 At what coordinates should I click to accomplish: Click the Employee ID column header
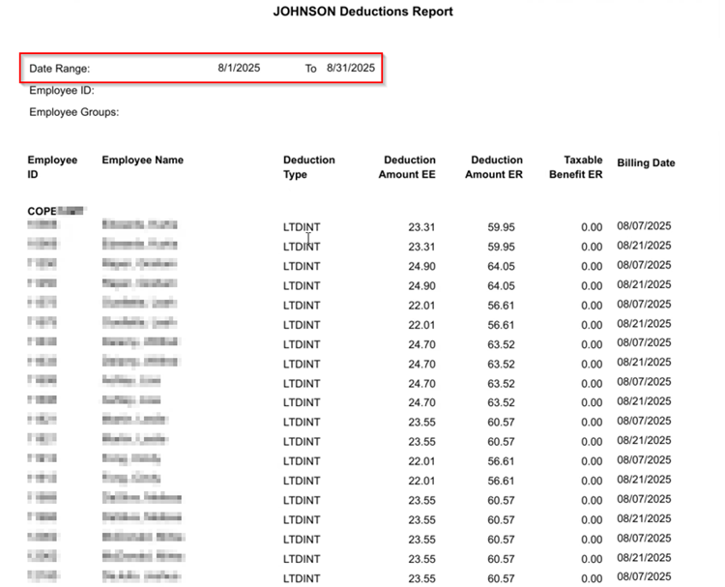click(52, 167)
